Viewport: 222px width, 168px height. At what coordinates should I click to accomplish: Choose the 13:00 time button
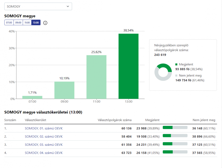pyautogui.click(x=36, y=23)
